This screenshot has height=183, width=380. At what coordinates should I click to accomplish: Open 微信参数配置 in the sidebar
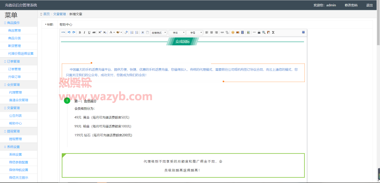pos(19,162)
